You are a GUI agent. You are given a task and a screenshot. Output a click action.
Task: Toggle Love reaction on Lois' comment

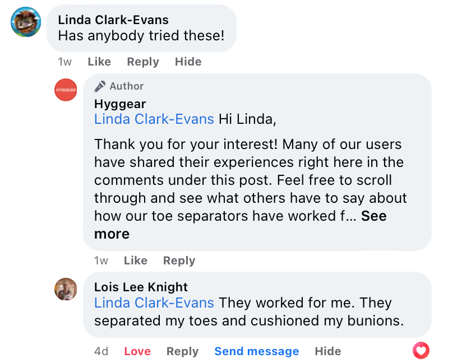(x=137, y=351)
